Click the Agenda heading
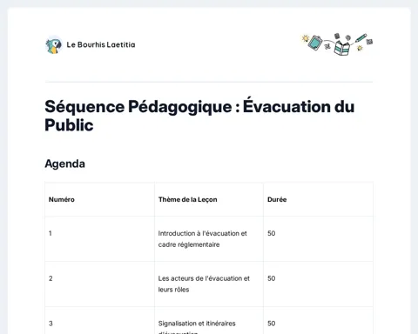 coord(64,164)
